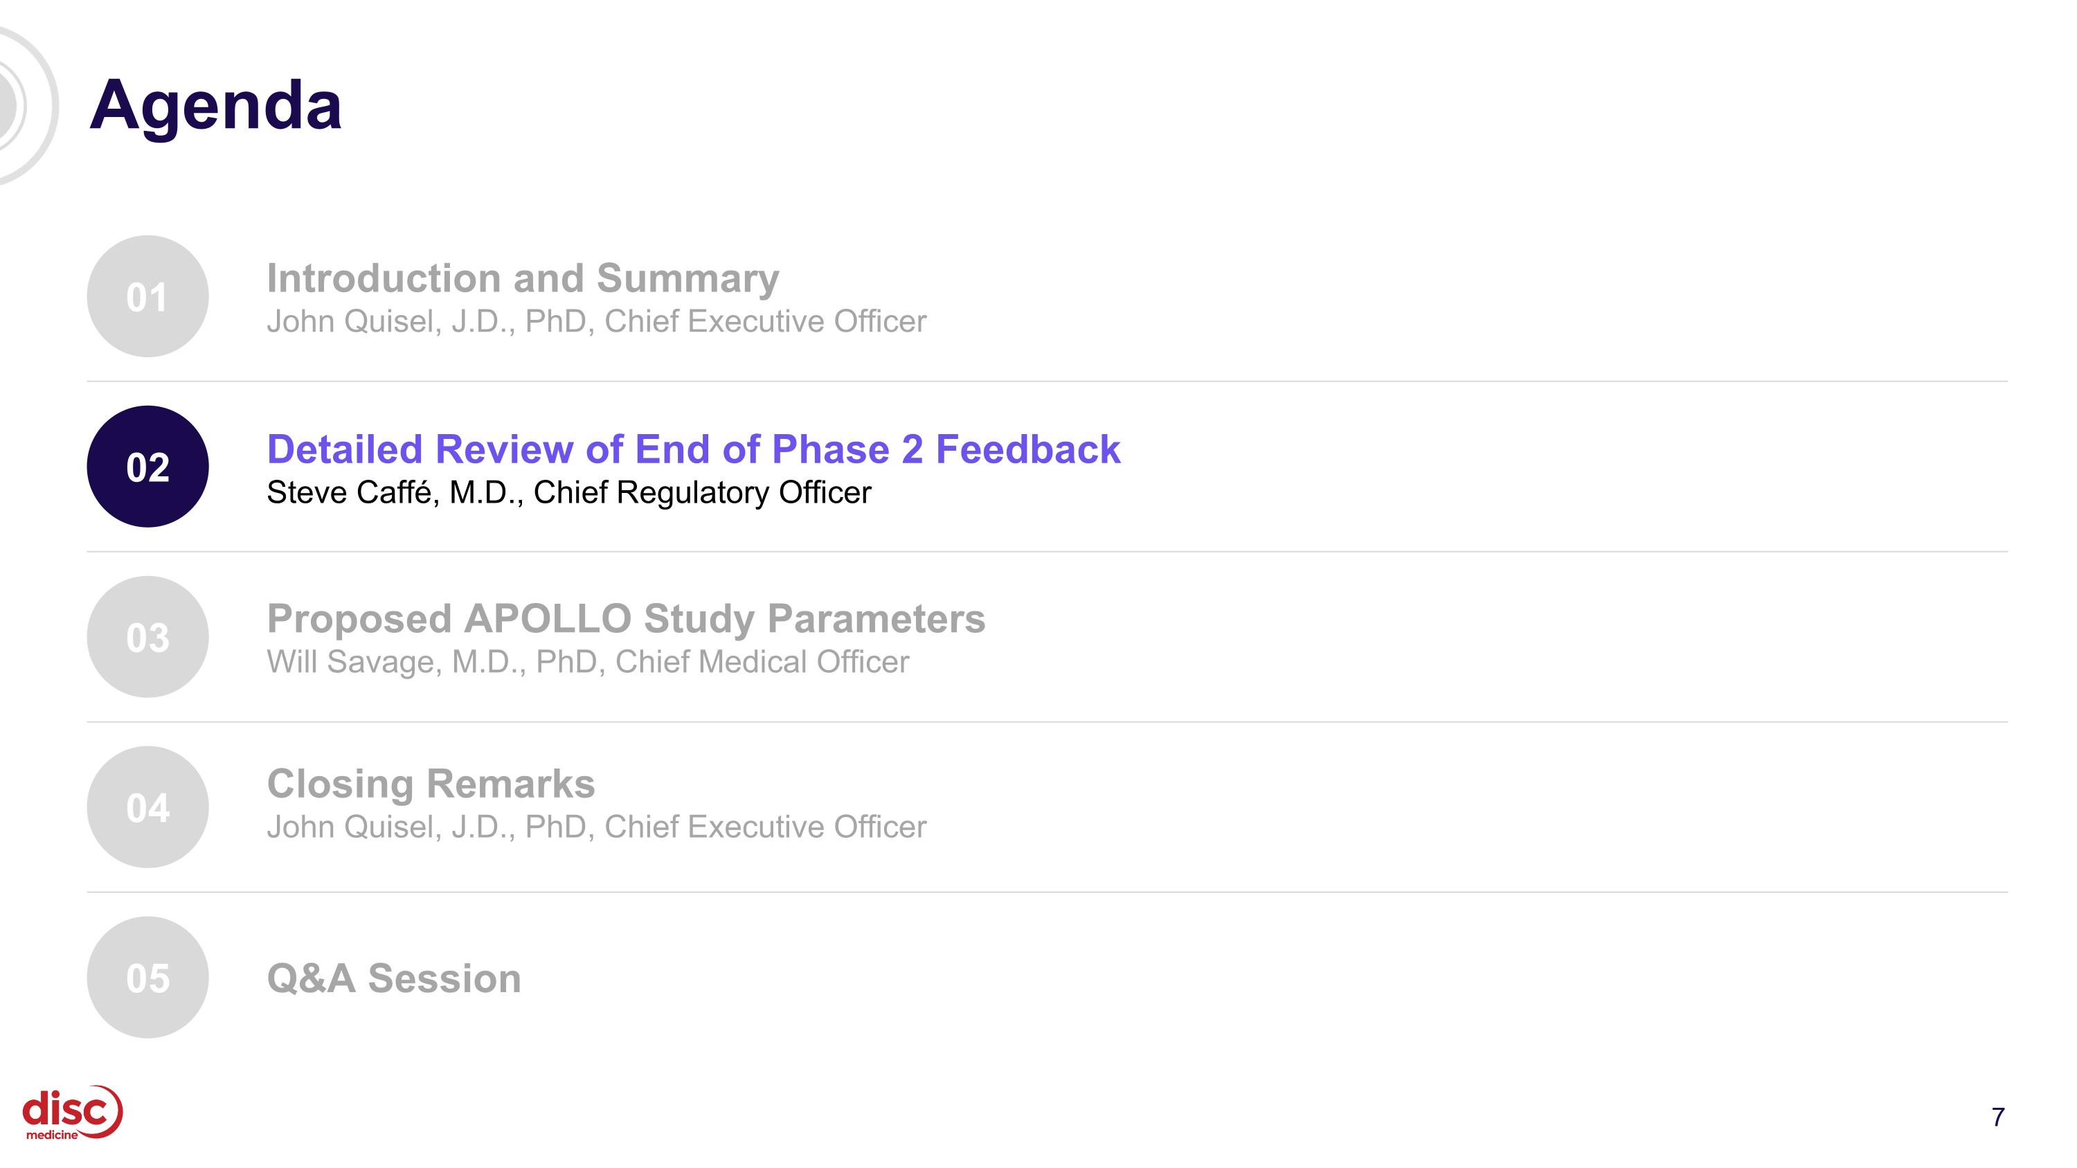Click Steve Caffé, Chief Regulatory Officer line
Image resolution: width=2077 pixels, height=1168 pixels.
[x=568, y=492]
